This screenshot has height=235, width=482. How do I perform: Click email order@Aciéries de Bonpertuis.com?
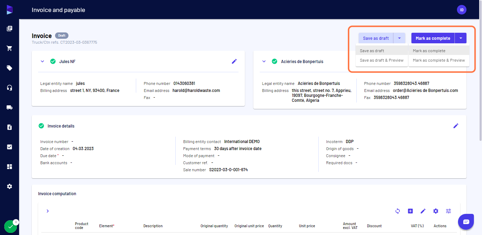point(426,91)
